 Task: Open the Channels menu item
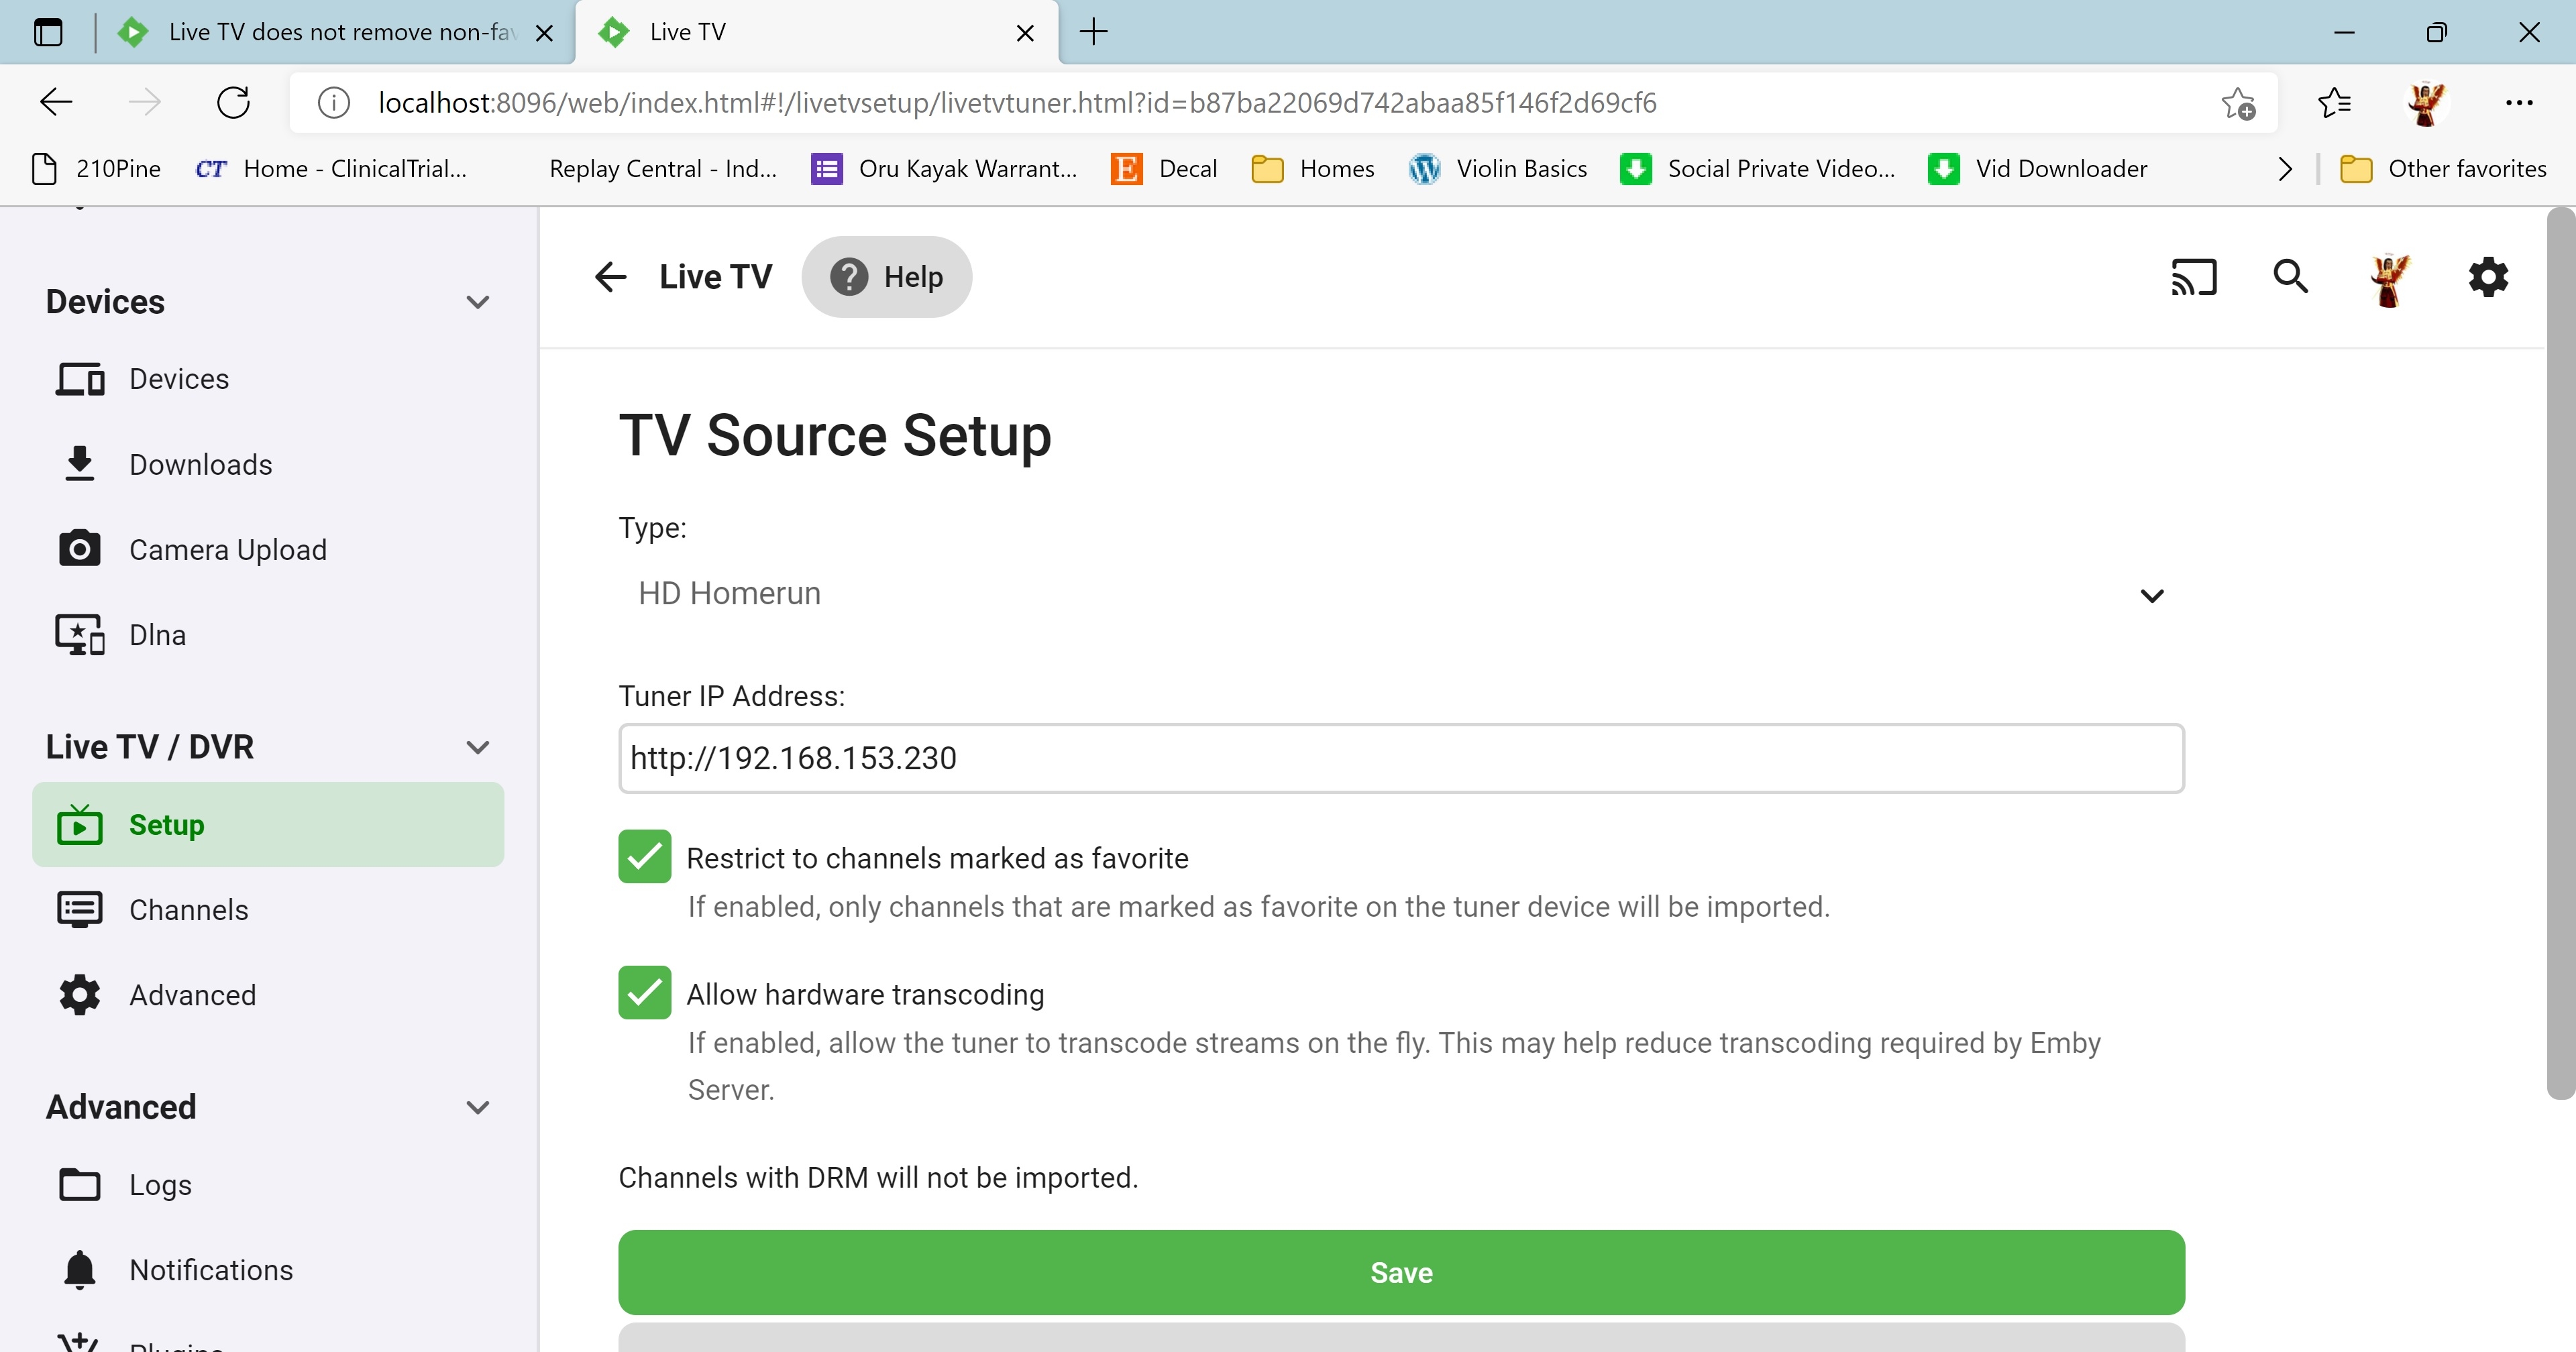coord(188,910)
